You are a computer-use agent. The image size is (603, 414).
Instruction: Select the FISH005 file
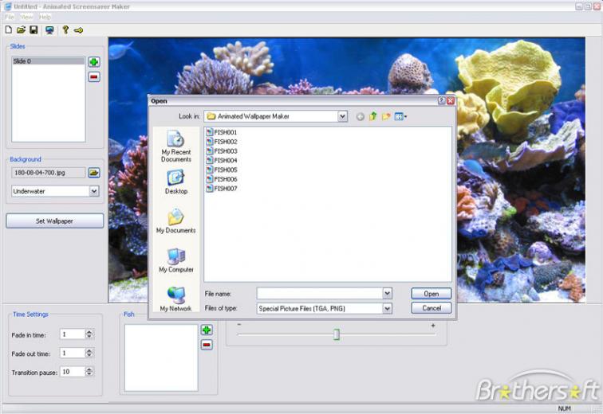point(222,170)
